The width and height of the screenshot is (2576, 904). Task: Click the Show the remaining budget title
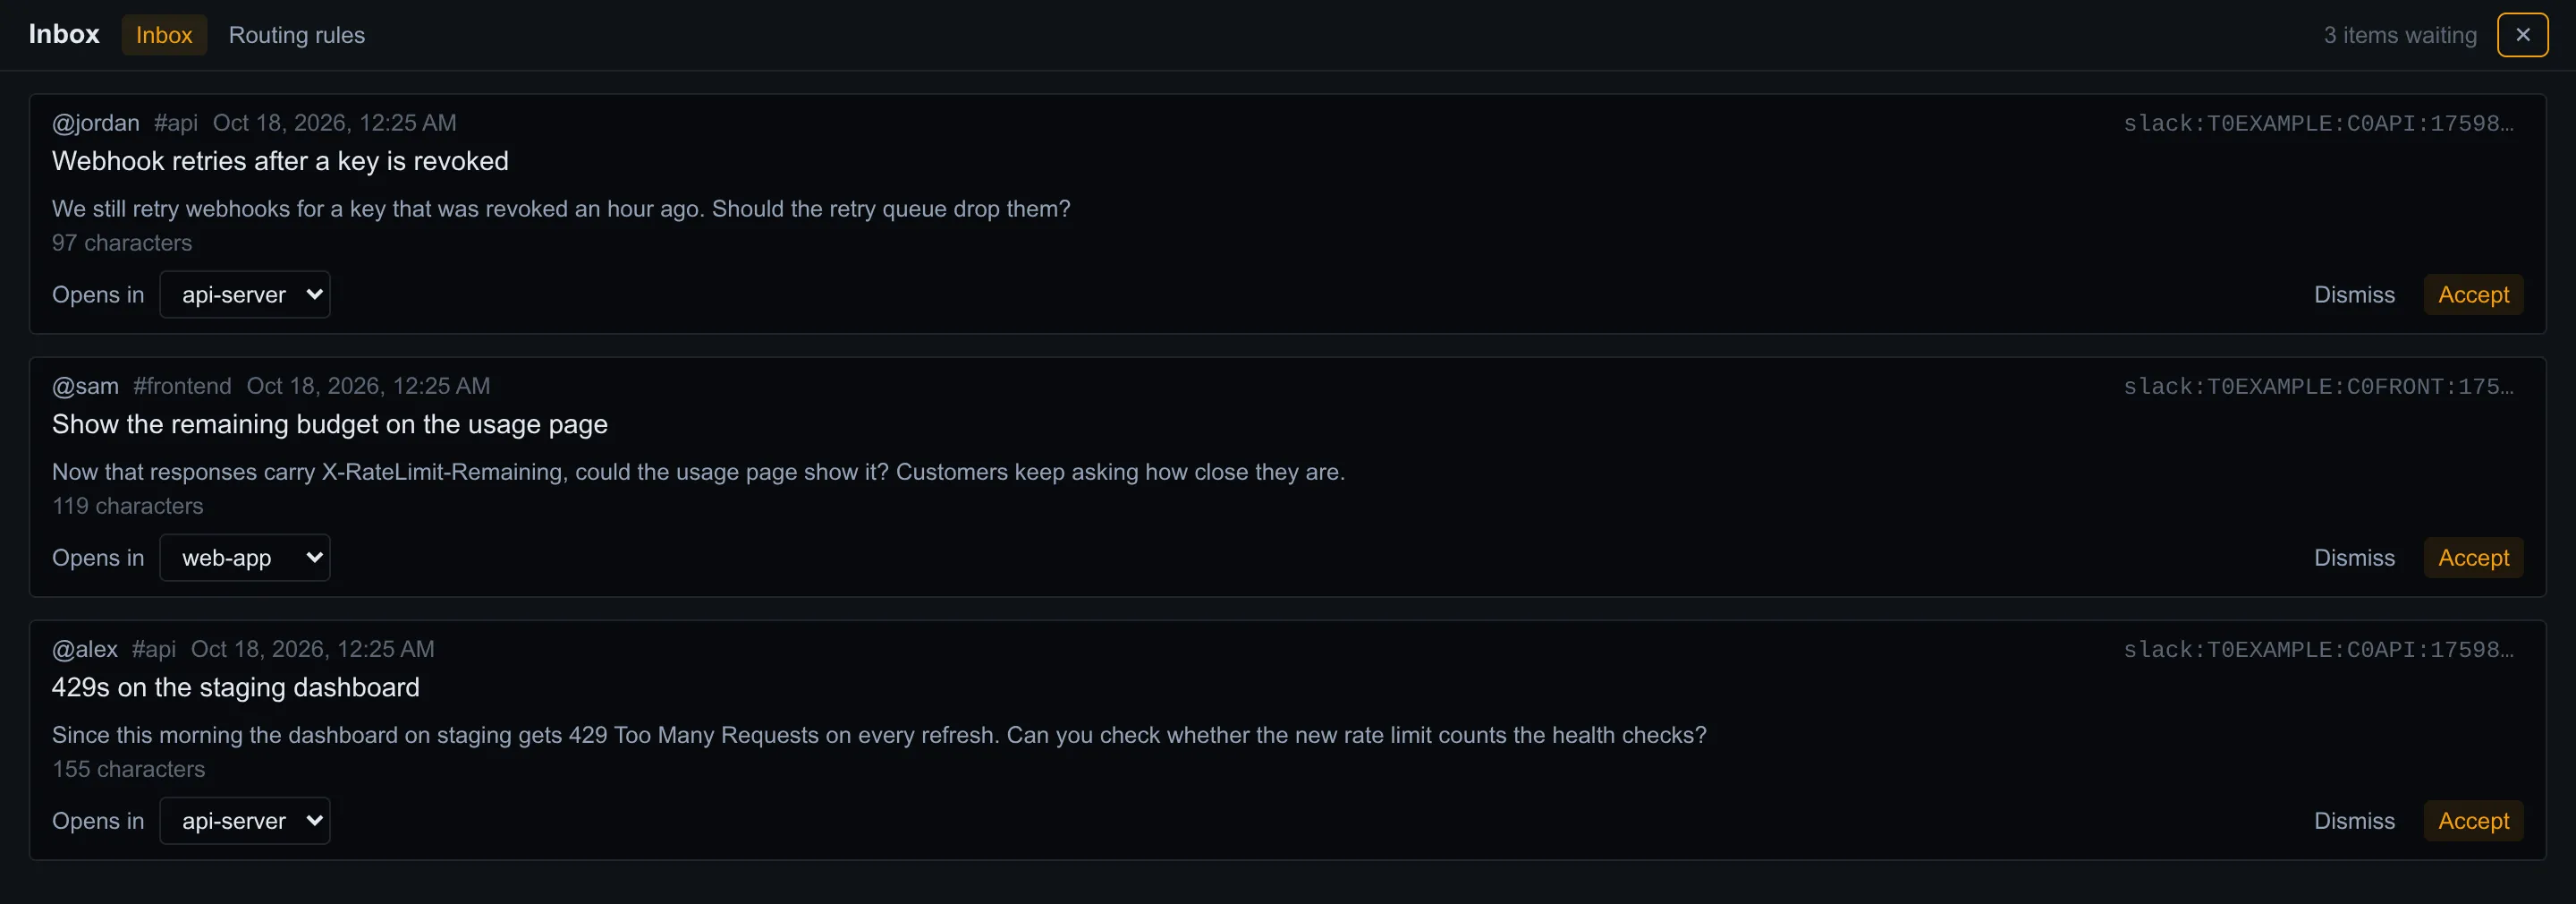pyautogui.click(x=330, y=424)
